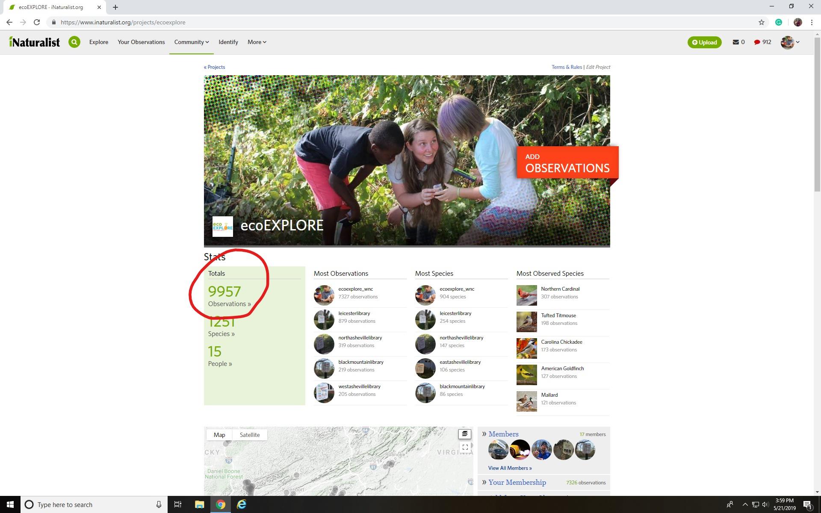Open File Explorer from the taskbar

[x=199, y=504]
